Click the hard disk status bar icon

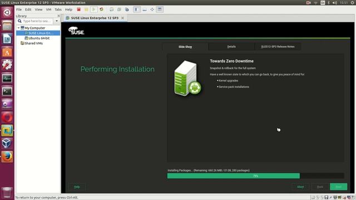313,198
